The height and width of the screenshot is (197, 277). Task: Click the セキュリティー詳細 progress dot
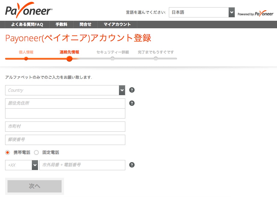[x=113, y=59]
